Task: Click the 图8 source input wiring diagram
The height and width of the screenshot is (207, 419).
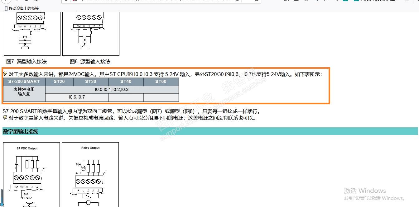Action: click(x=91, y=34)
